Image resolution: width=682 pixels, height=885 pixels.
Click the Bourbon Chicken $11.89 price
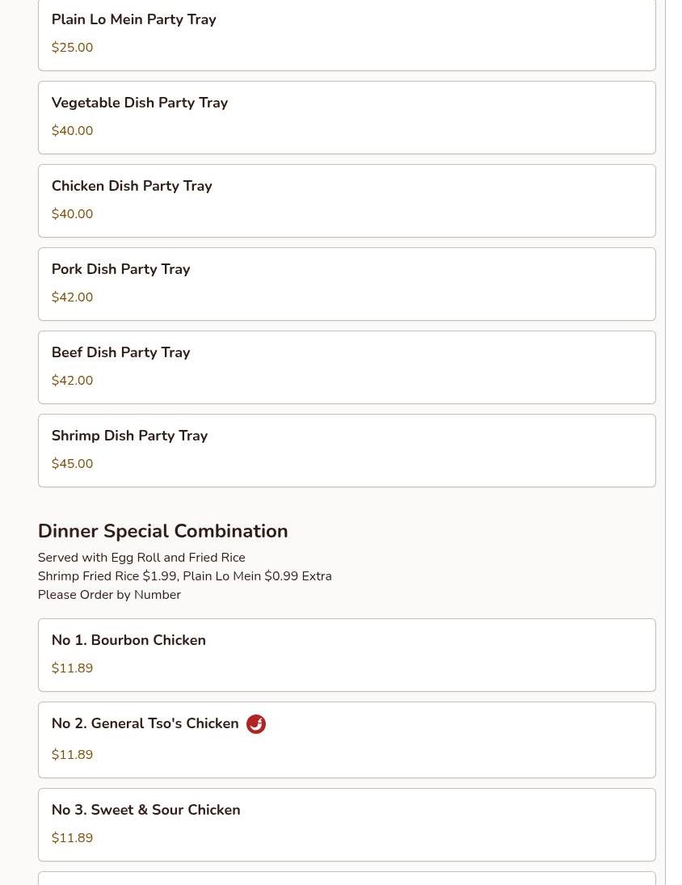click(72, 668)
